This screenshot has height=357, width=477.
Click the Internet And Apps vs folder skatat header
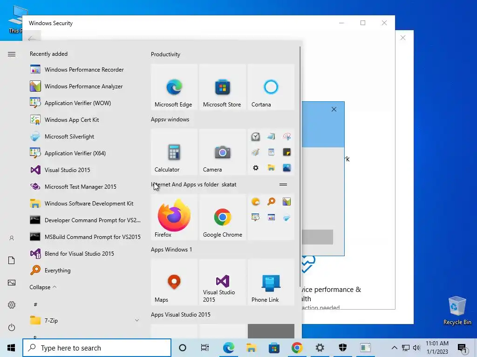pyautogui.click(x=194, y=184)
